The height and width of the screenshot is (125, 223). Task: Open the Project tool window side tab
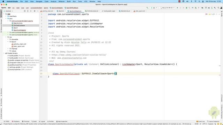pyautogui.click(x=1, y=14)
